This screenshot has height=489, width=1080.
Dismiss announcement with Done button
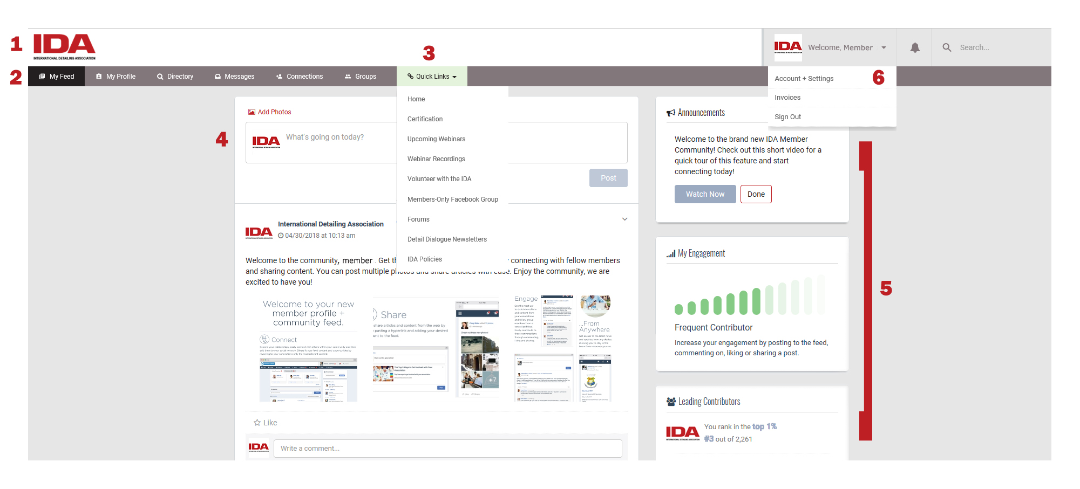pyautogui.click(x=756, y=194)
